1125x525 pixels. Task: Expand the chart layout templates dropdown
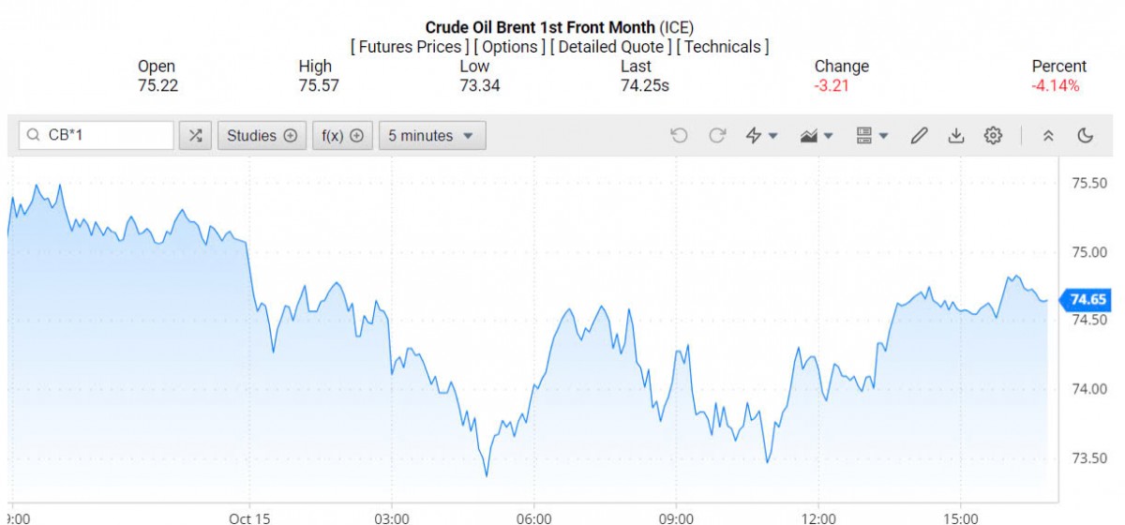point(871,136)
